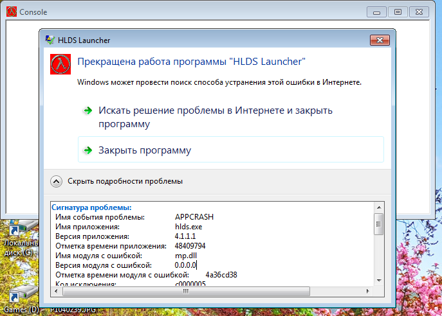Choose Искать решение проблемы в Интернете
The width and height of the screenshot is (442, 316).
[x=216, y=117]
